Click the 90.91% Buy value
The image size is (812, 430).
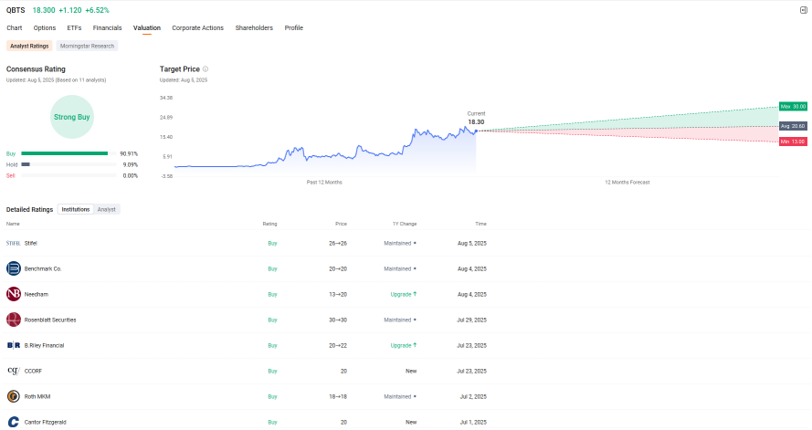click(x=129, y=153)
